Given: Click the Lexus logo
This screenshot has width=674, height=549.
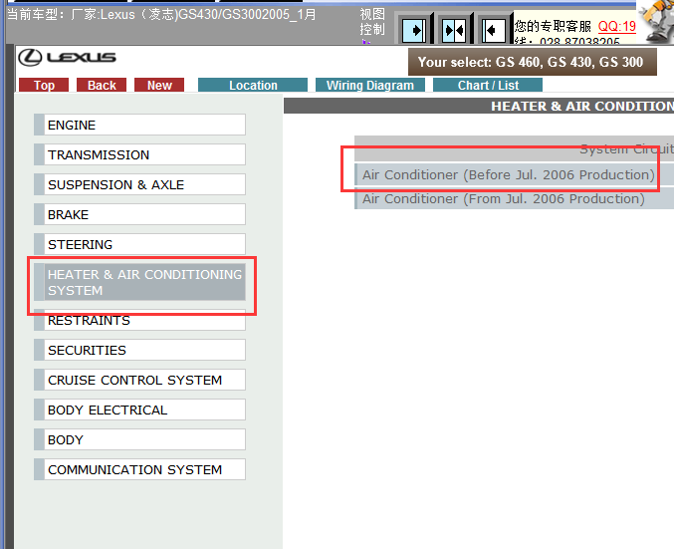Looking at the screenshot, I should point(67,57).
